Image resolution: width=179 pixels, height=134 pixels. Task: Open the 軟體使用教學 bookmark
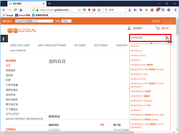click(40, 15)
